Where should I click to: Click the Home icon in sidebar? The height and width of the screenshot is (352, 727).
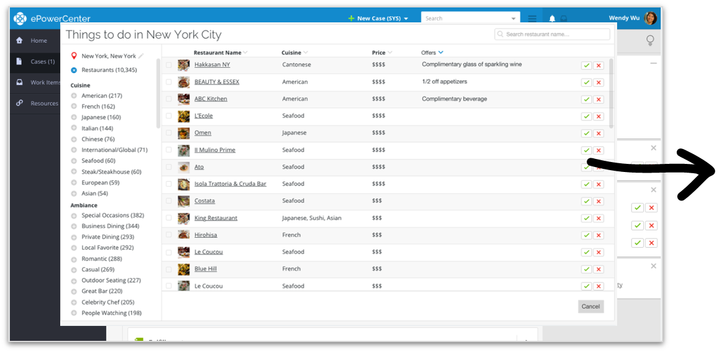coord(19,40)
